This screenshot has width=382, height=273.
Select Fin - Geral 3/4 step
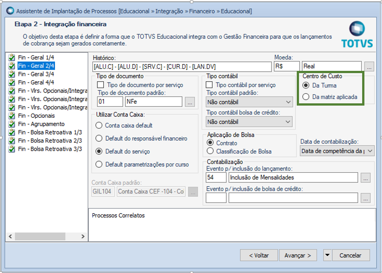[x=36, y=74]
